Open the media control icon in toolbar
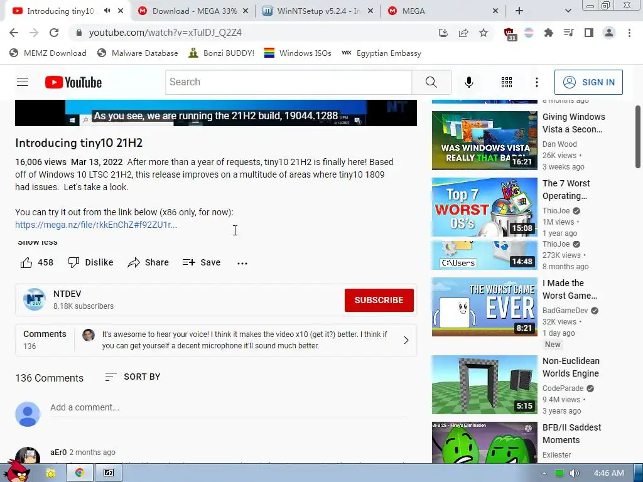 click(x=568, y=33)
